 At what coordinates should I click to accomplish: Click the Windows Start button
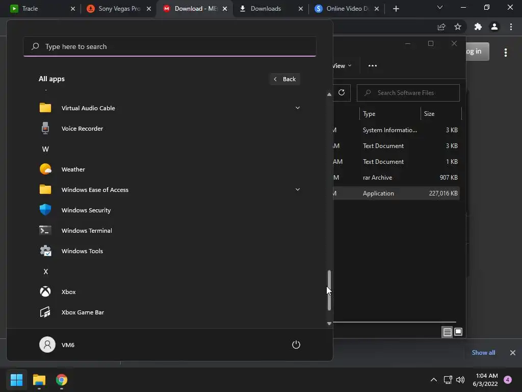[x=16, y=380]
